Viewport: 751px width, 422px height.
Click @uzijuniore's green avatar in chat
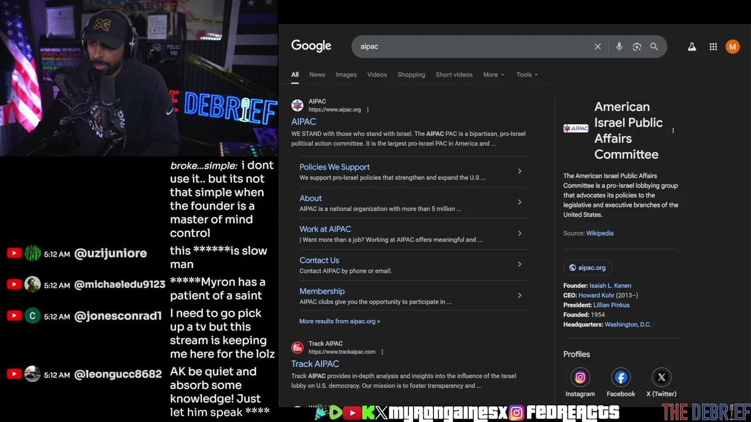(32, 253)
